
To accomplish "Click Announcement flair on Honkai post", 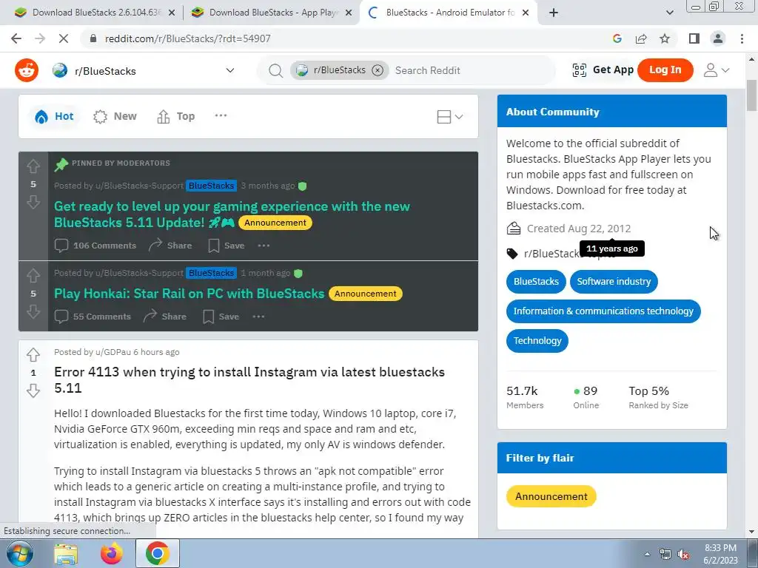I will tap(366, 294).
